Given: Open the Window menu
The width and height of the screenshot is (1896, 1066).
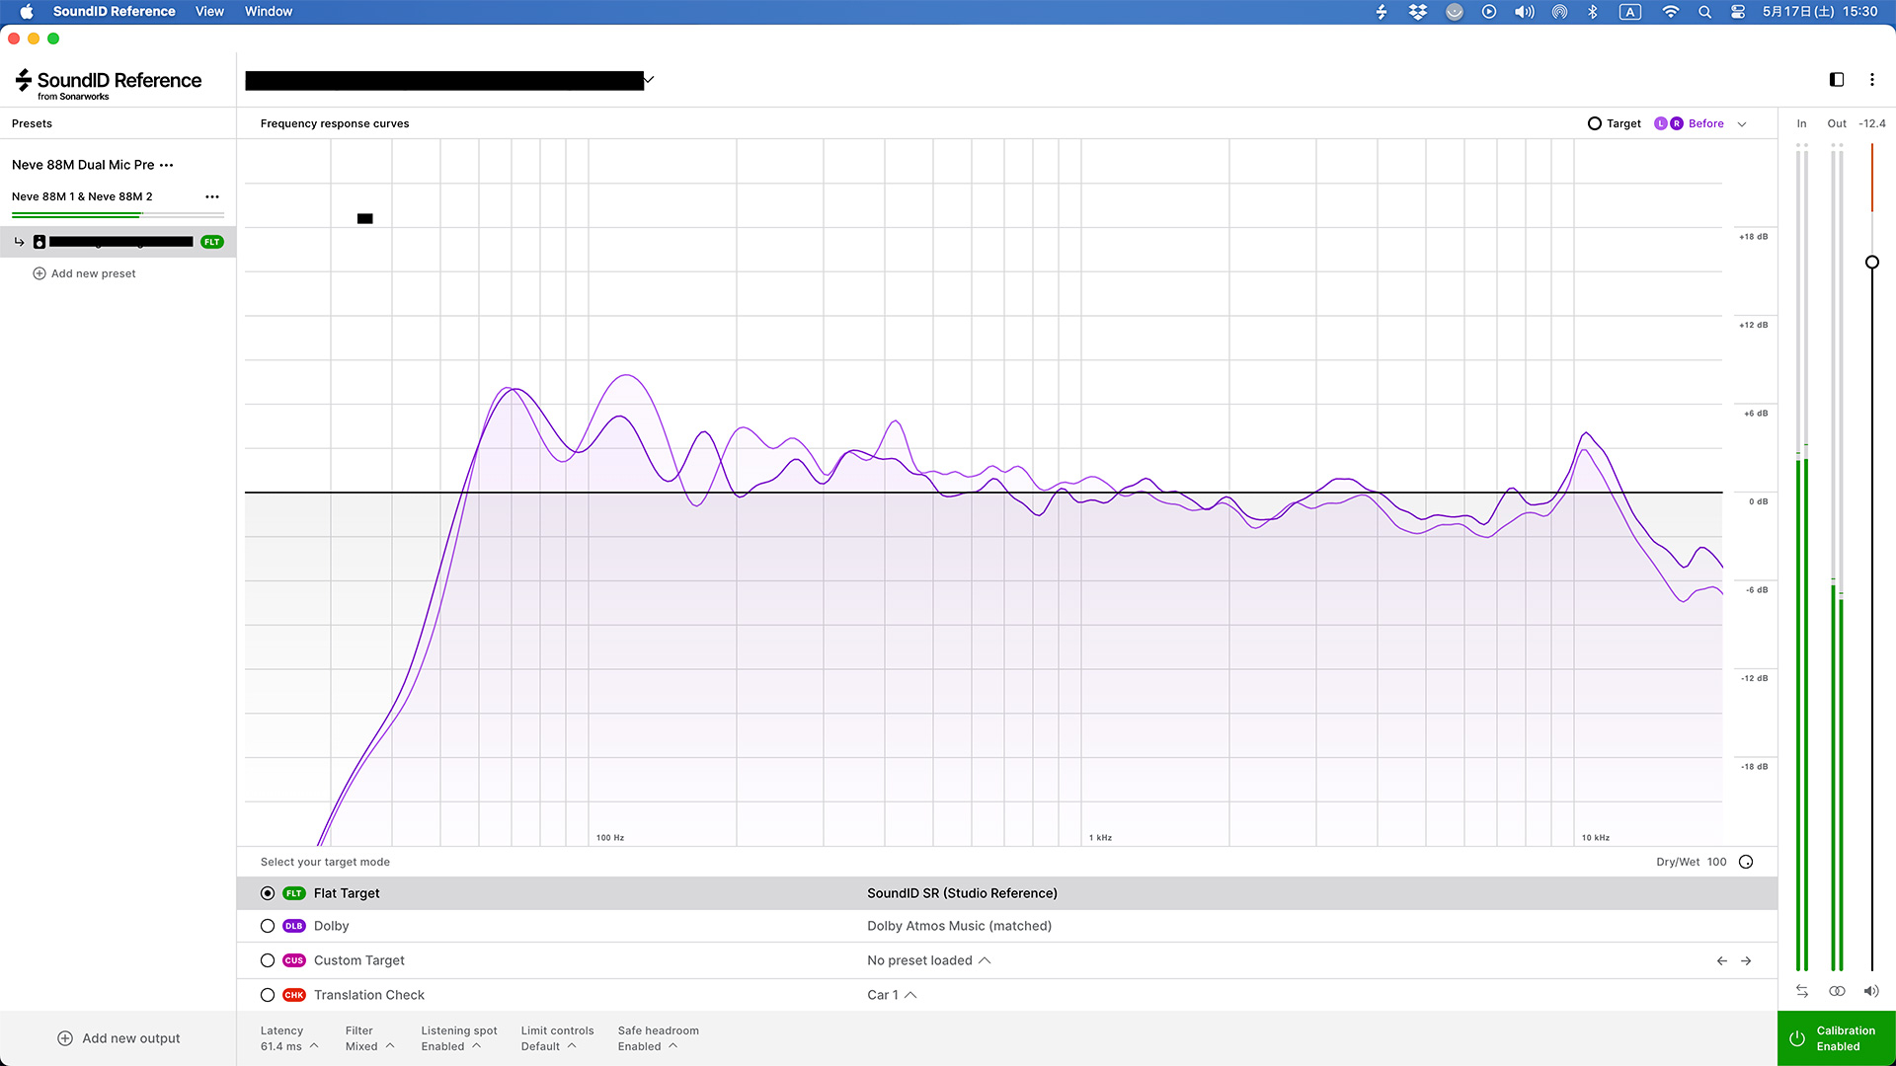Looking at the screenshot, I should click(x=269, y=12).
